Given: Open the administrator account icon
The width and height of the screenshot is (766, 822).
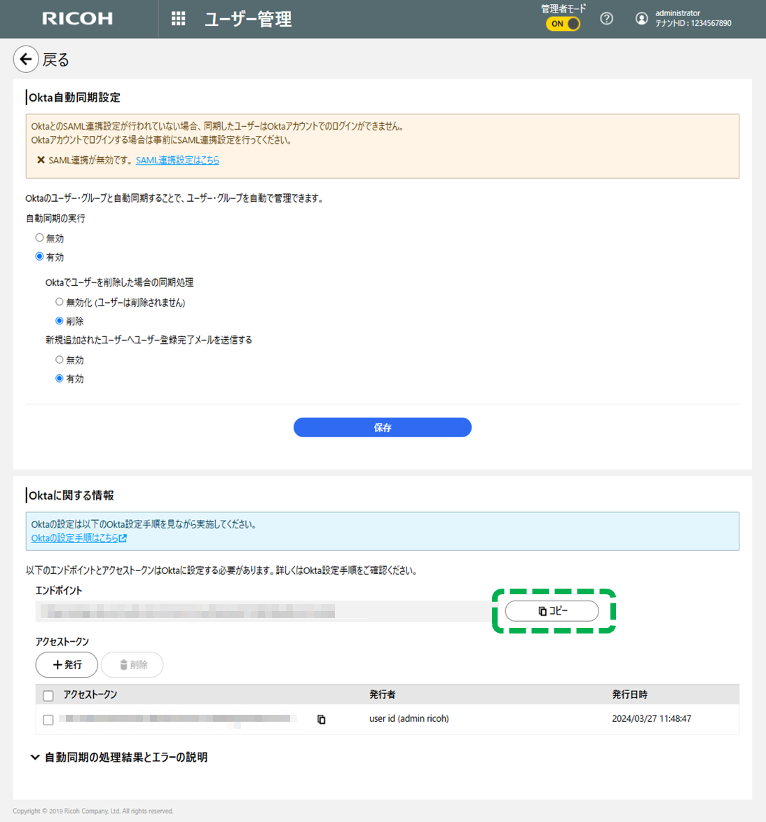Looking at the screenshot, I should tap(641, 19).
